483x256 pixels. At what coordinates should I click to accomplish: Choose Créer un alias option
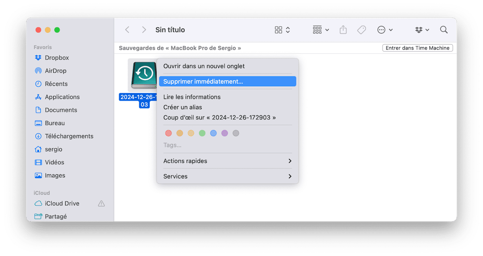point(183,107)
